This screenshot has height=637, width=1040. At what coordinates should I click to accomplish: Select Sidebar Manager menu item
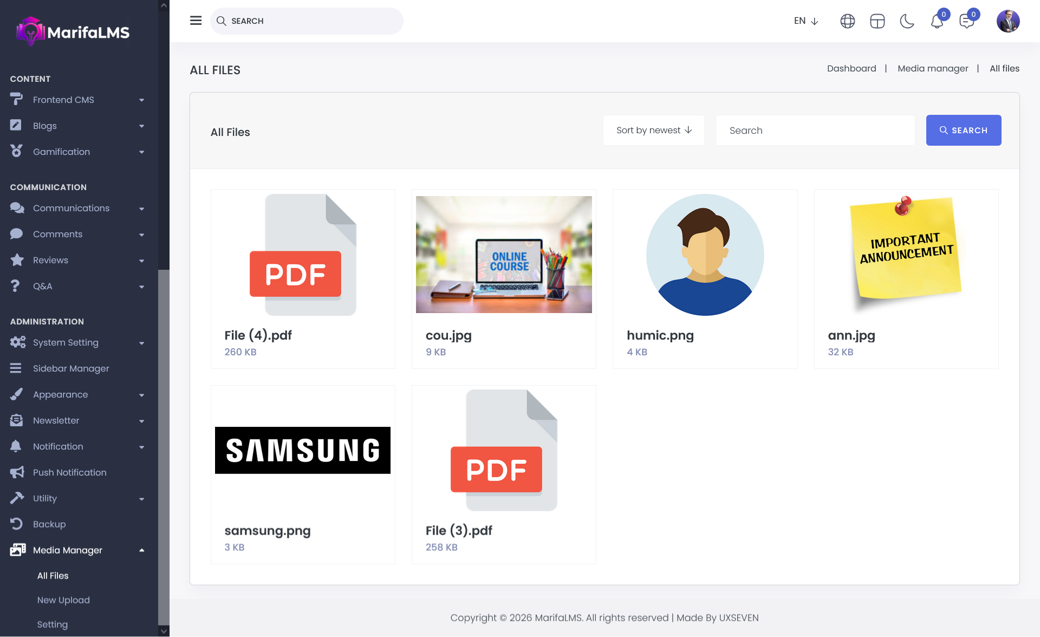coord(71,368)
